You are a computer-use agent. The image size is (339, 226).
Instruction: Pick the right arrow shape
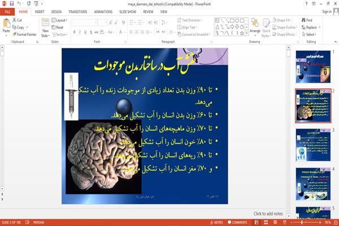232,27
